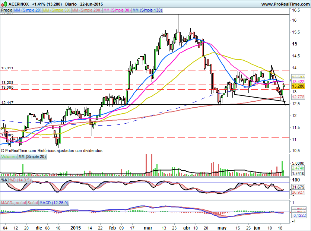Open the MACD (12 26 9) label
Image resolution: width=311 pixels, height=231 pixels.
click(54, 203)
